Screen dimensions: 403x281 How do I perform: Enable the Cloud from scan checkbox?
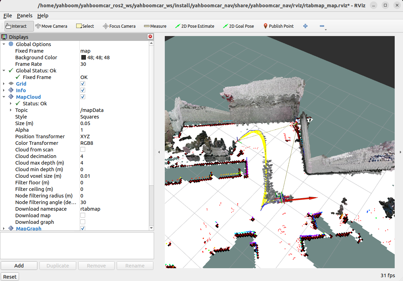point(83,150)
